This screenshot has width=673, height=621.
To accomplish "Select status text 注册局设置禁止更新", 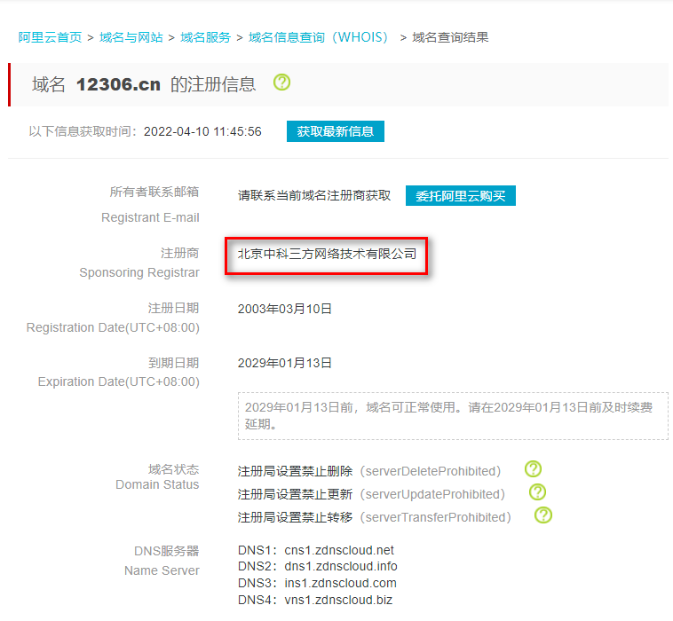I will coord(295,494).
